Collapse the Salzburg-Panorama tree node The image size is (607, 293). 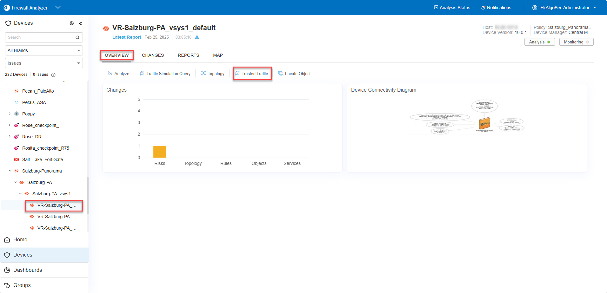(10, 171)
